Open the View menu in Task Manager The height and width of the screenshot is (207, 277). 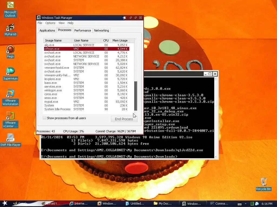point(61,23)
